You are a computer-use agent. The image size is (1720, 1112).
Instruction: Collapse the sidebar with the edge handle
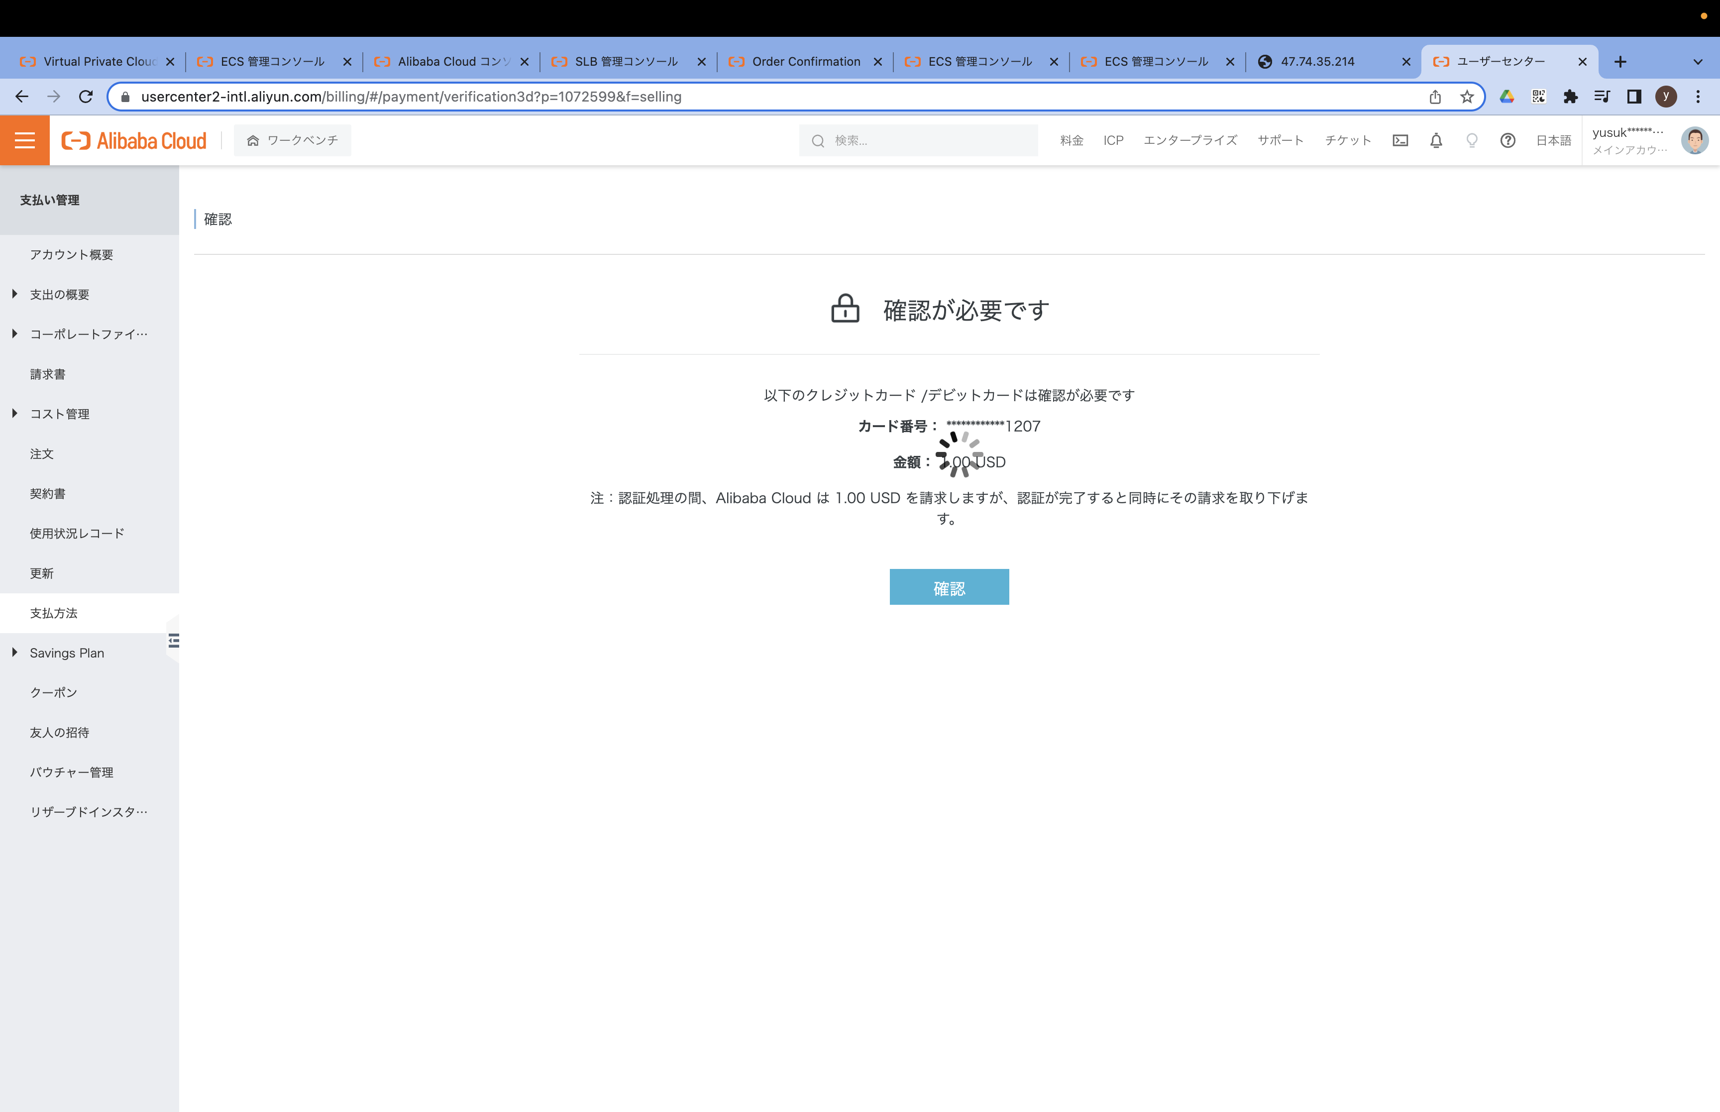pos(173,640)
